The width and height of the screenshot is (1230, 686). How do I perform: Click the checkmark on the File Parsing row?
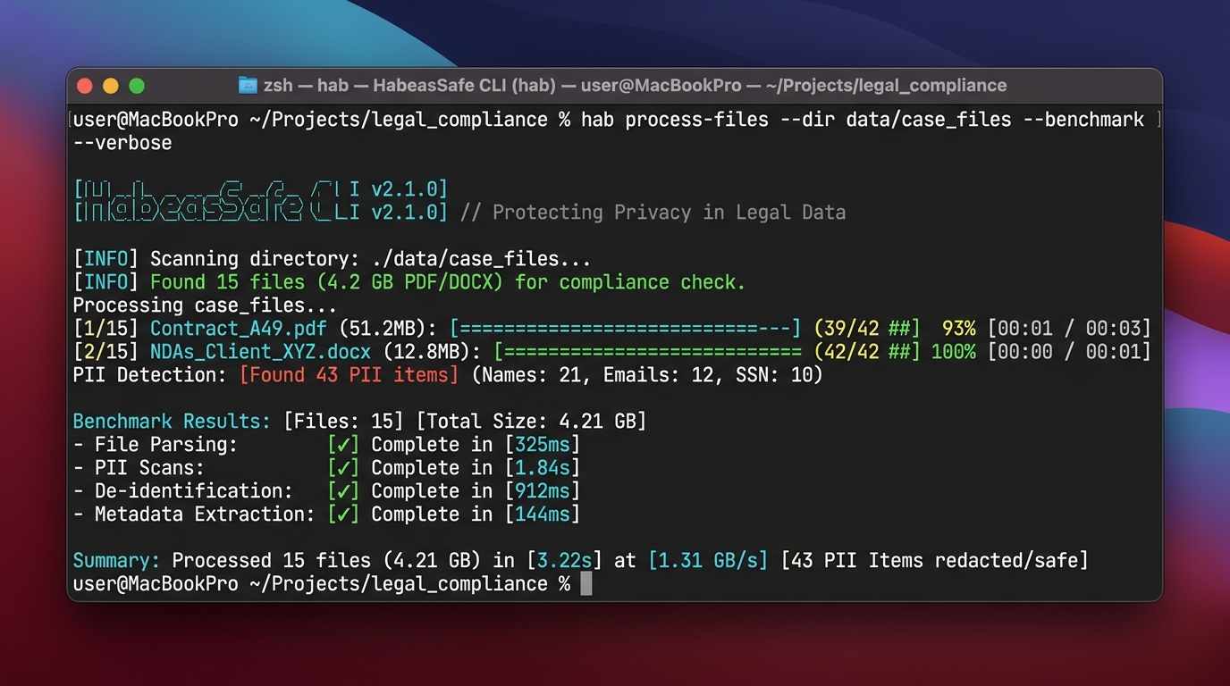(343, 444)
